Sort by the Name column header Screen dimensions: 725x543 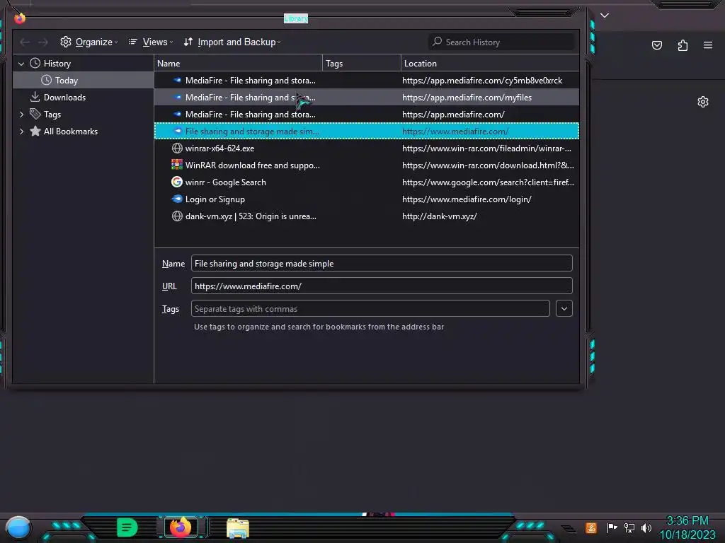(x=238, y=63)
